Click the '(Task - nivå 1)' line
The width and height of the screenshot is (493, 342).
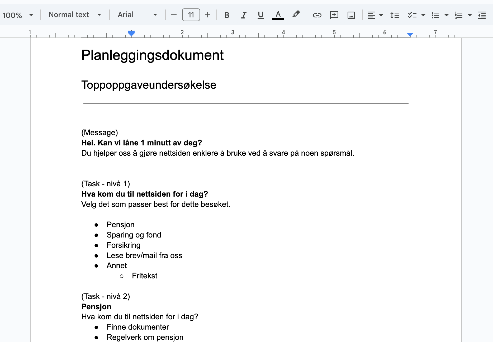[x=106, y=184]
